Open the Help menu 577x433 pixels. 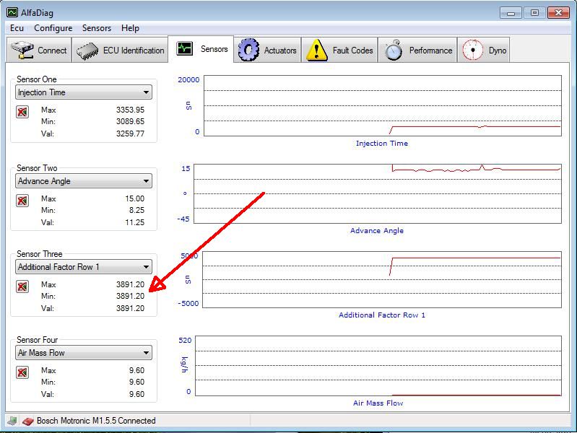[x=130, y=28]
